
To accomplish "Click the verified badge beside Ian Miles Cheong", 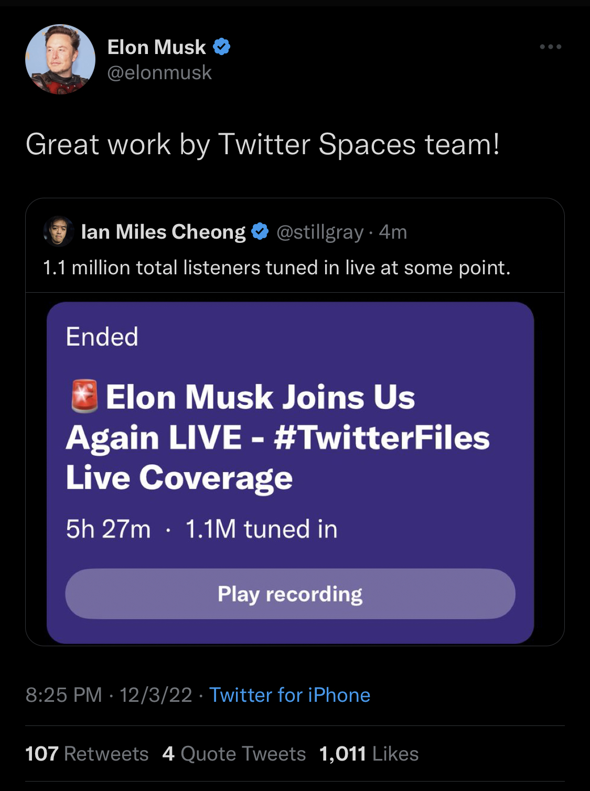I will tap(260, 231).
